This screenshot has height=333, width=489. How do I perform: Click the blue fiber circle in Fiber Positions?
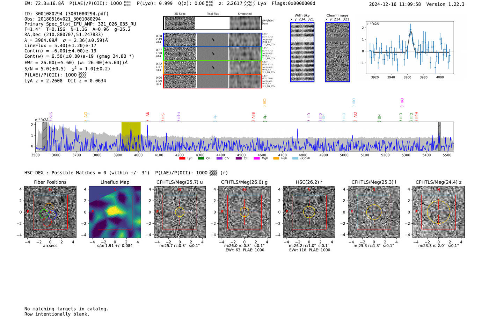click(x=52, y=215)
